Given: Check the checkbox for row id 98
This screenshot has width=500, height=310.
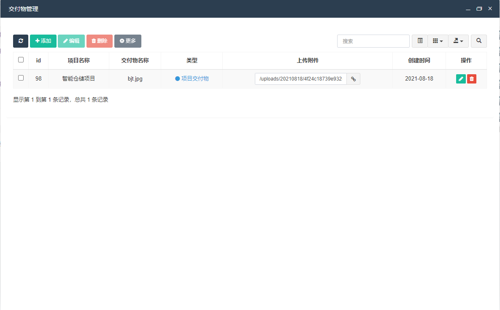Looking at the screenshot, I should (x=21, y=78).
